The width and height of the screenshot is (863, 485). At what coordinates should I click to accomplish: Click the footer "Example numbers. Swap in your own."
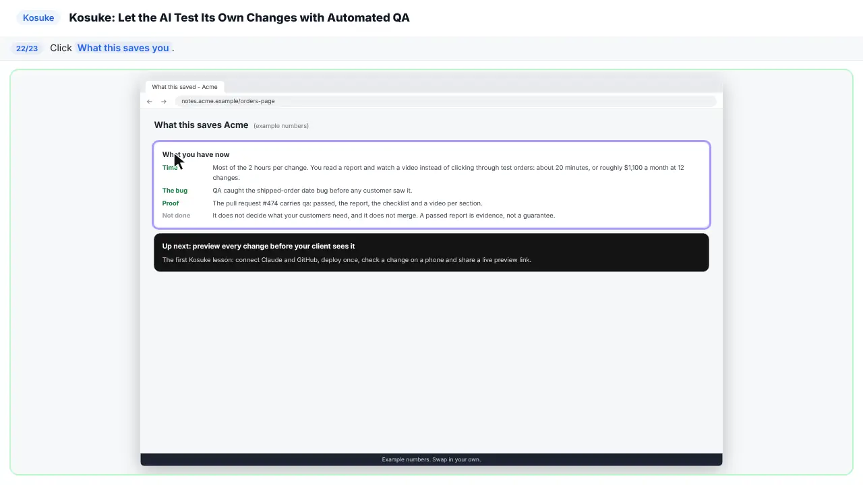click(431, 459)
